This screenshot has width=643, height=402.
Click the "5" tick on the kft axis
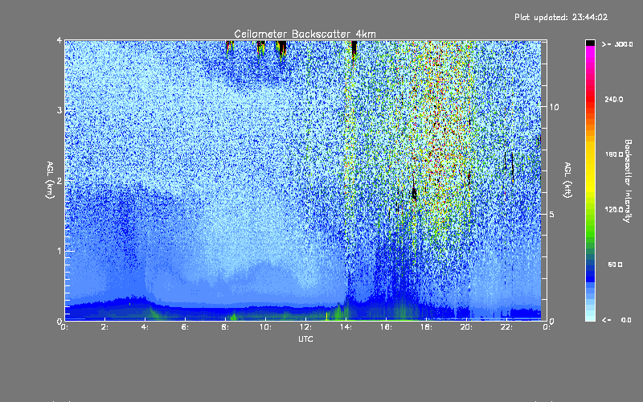pyautogui.click(x=552, y=214)
